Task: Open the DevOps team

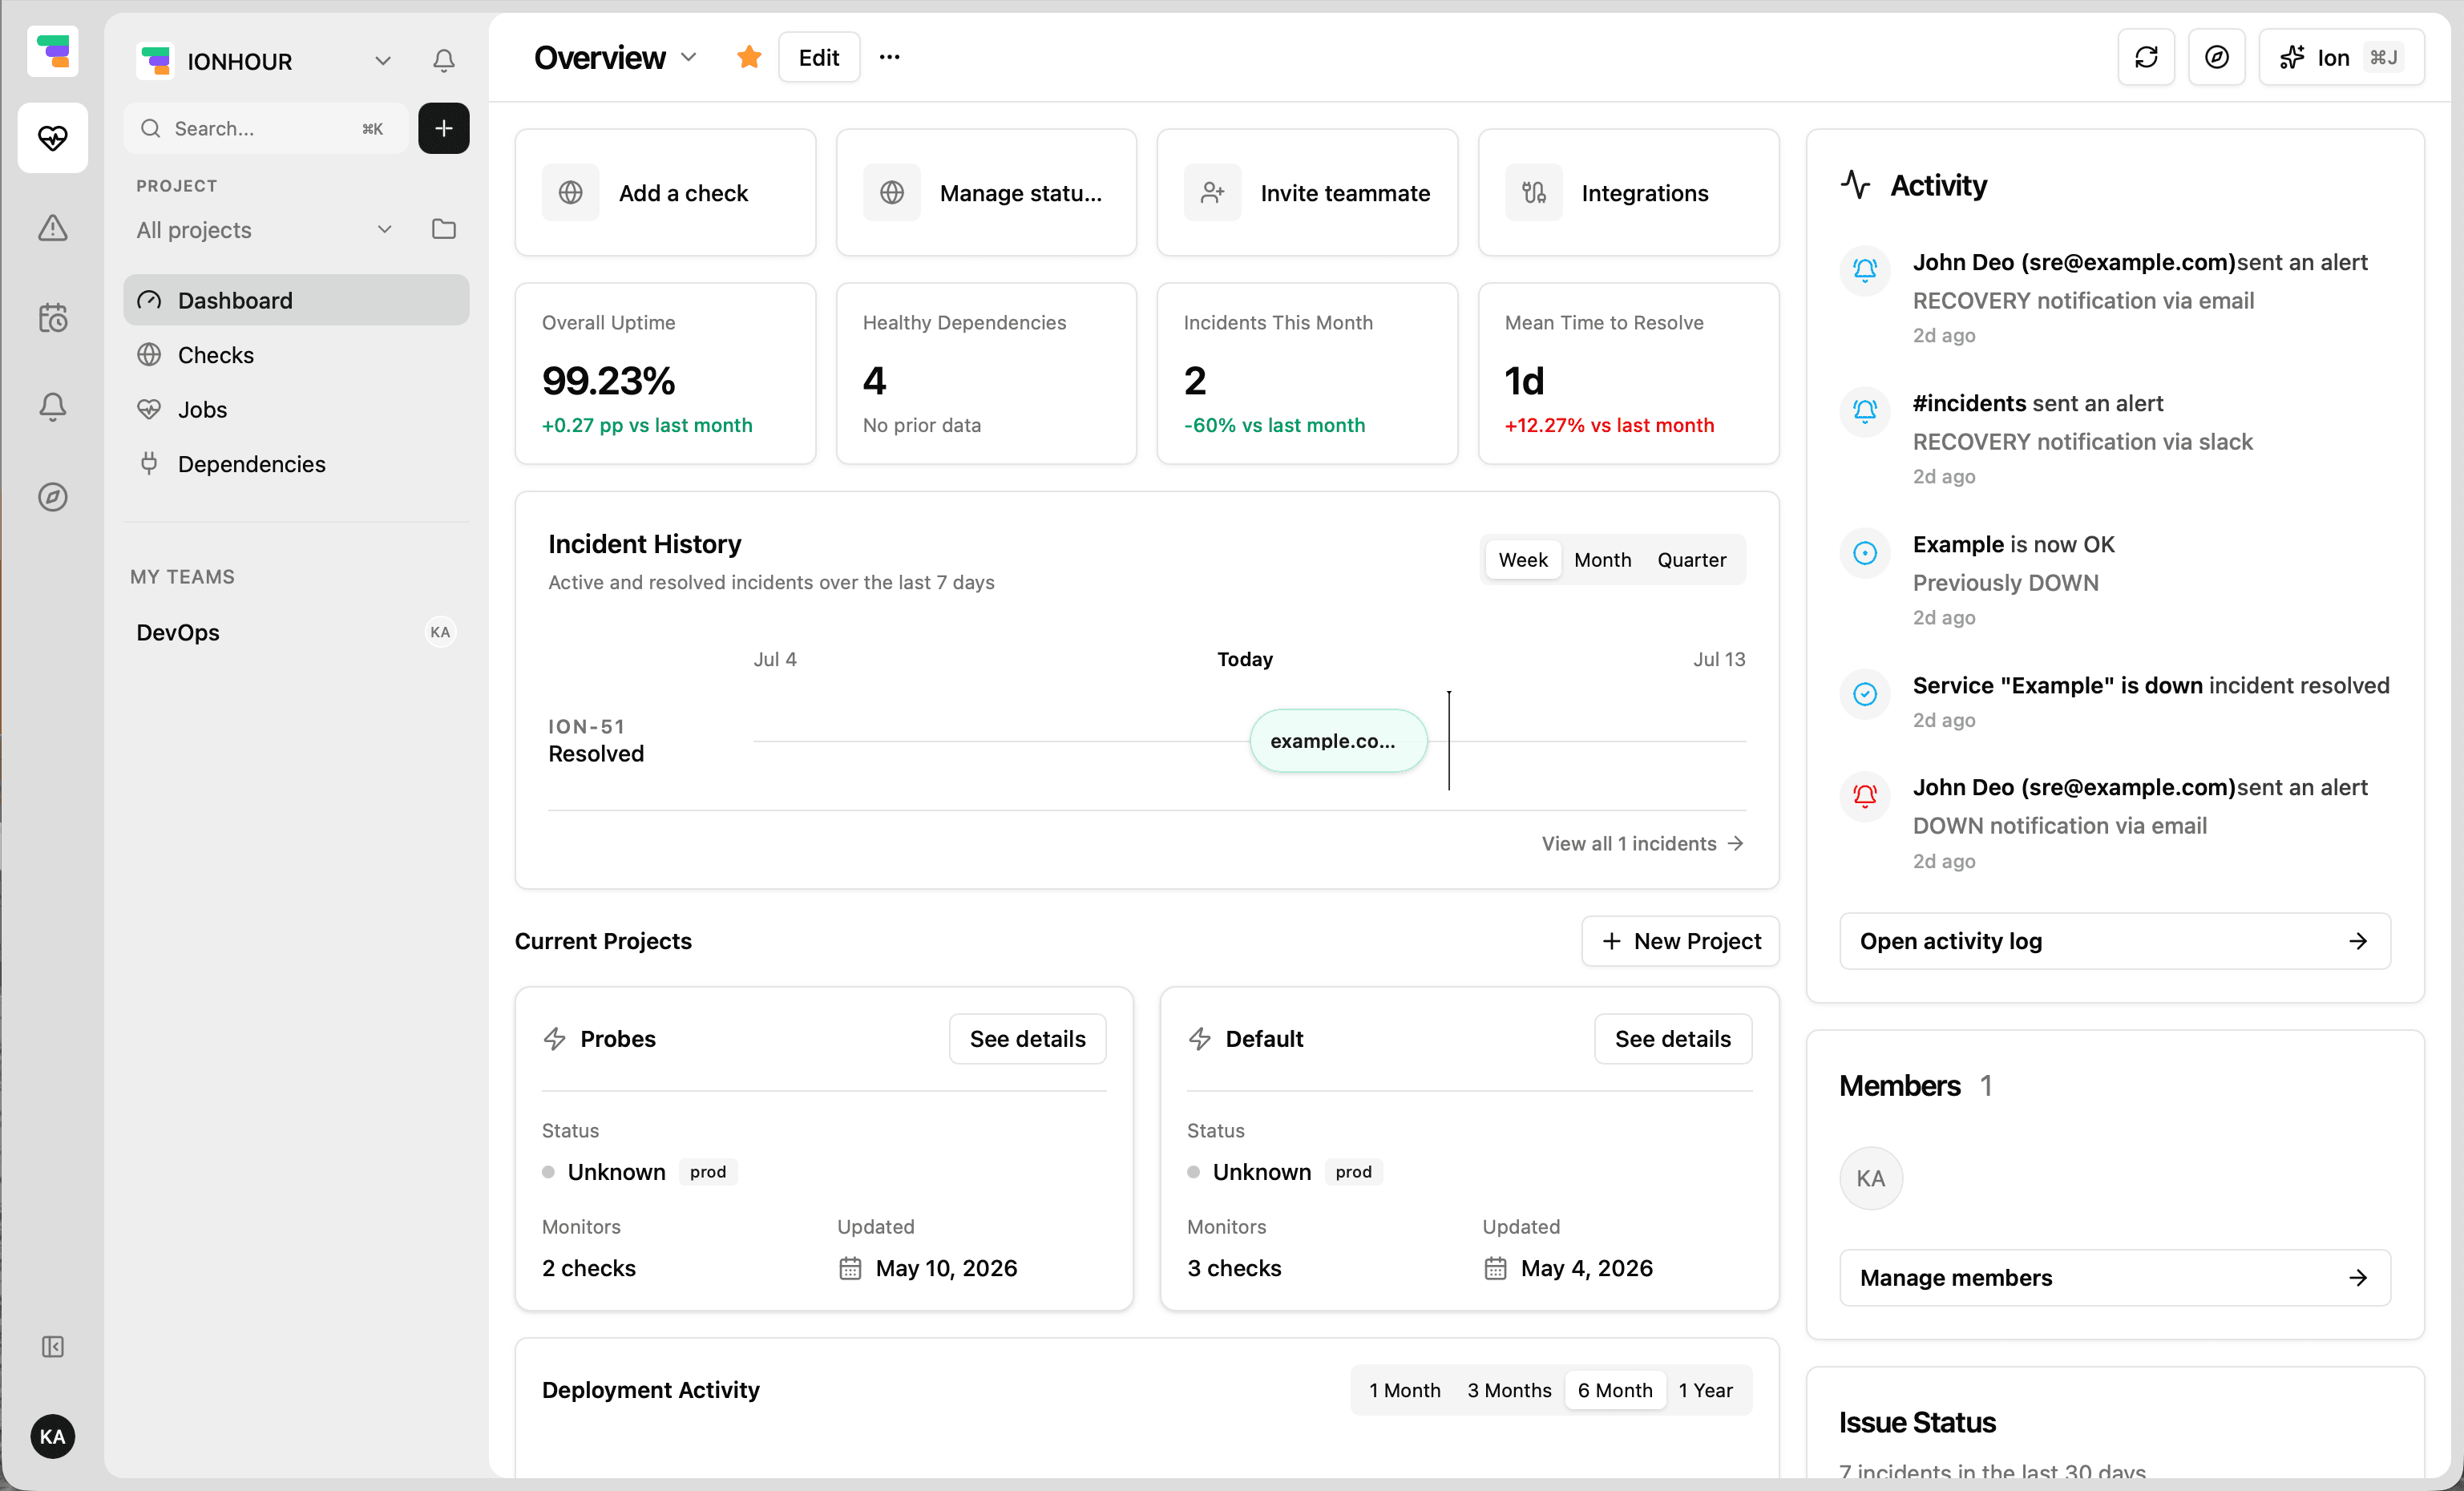Action: (x=296, y=632)
